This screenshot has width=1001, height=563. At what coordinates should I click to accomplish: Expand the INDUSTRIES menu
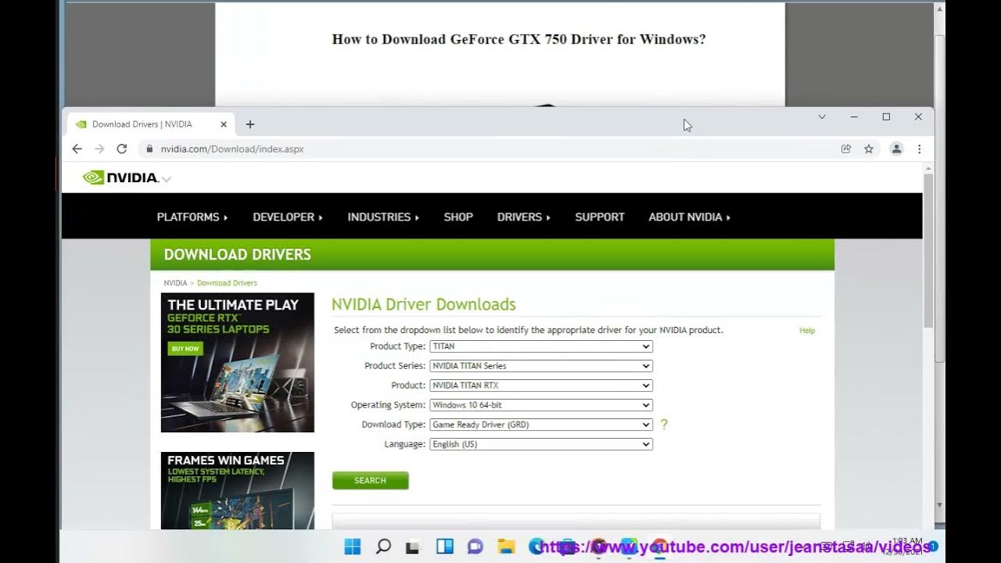383,217
